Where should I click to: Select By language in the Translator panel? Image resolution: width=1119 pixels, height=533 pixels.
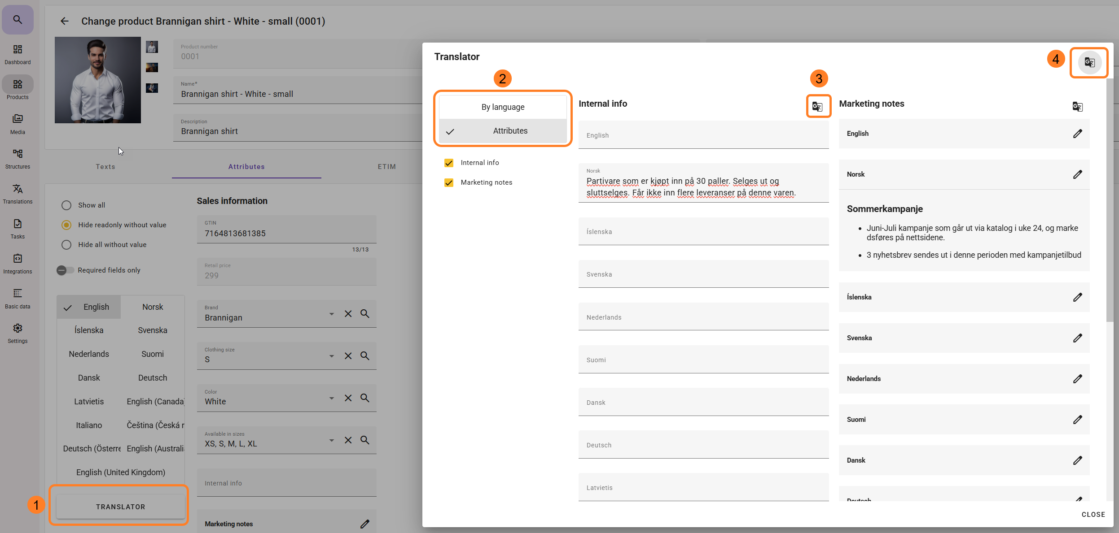coord(503,107)
